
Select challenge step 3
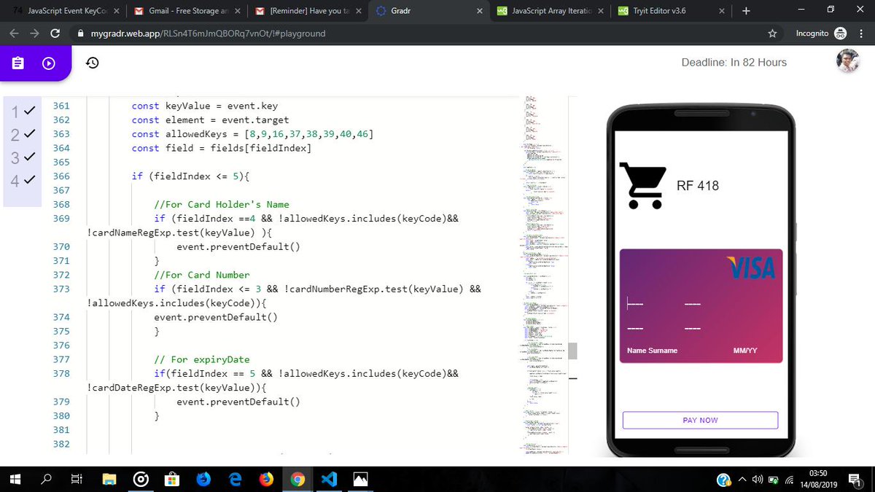[23, 157]
